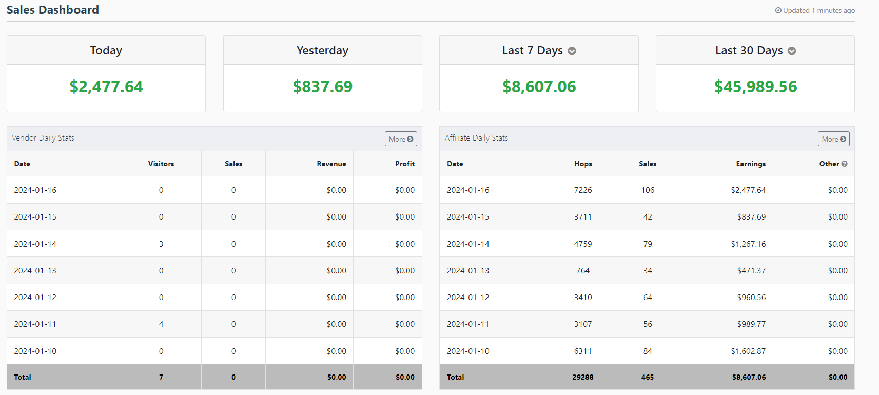
Task: Click the Visitors column header
Action: point(161,164)
